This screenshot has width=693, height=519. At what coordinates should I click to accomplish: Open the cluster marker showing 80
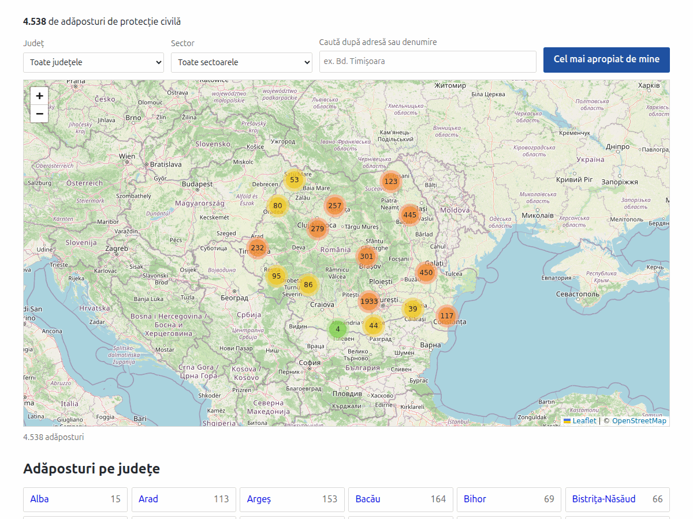(x=278, y=206)
